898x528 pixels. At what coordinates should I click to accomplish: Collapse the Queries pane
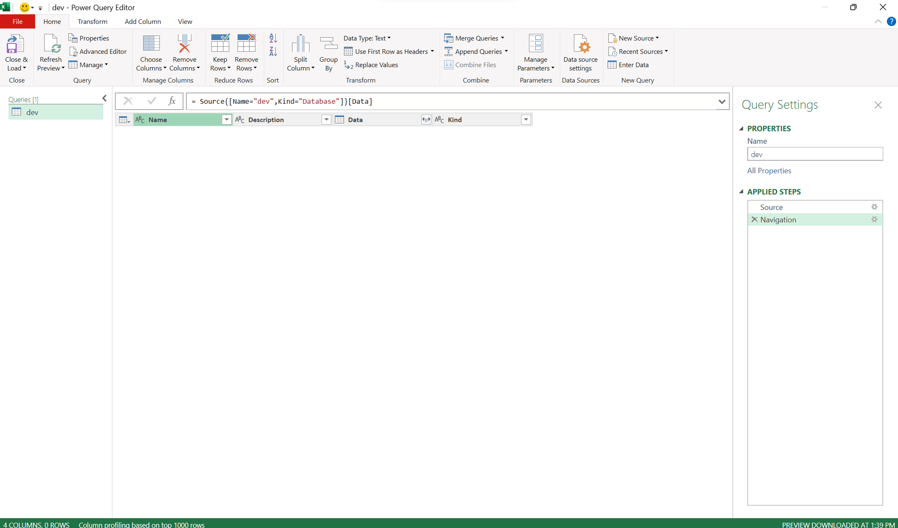tap(105, 98)
